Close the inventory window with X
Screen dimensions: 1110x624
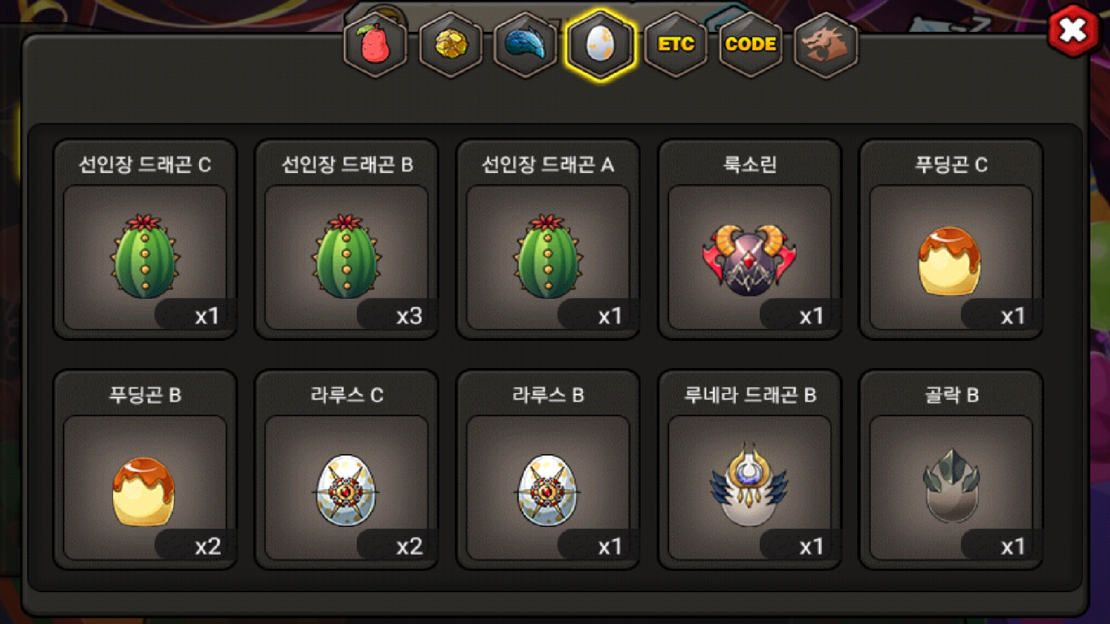point(1073,31)
